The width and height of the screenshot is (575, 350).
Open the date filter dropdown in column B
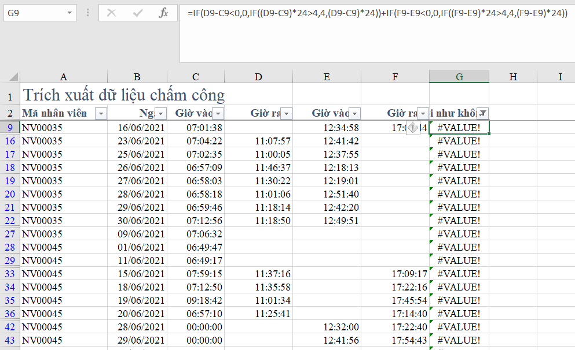(160, 113)
